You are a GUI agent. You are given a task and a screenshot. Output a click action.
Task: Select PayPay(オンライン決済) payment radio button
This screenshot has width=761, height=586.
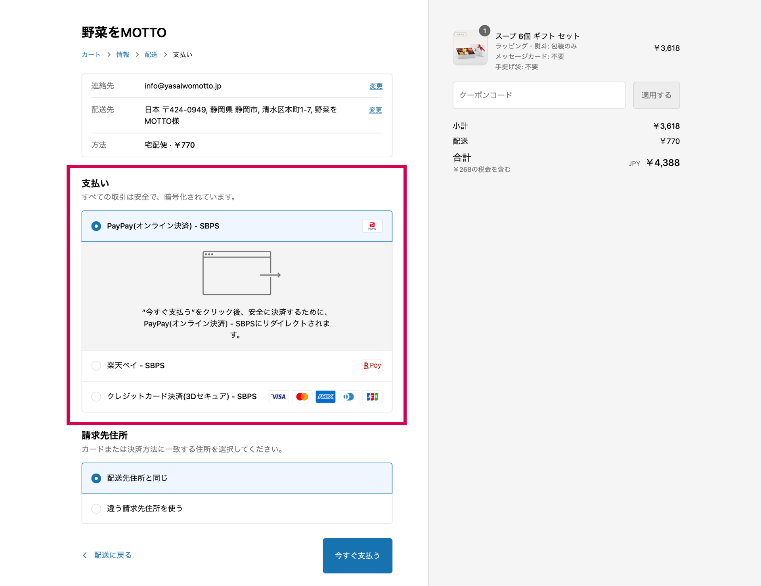96,226
